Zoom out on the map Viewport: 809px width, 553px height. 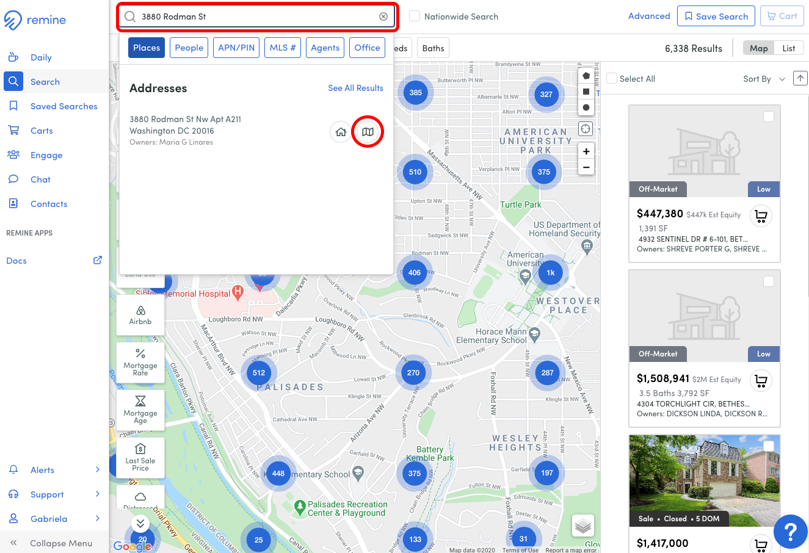pyautogui.click(x=586, y=167)
